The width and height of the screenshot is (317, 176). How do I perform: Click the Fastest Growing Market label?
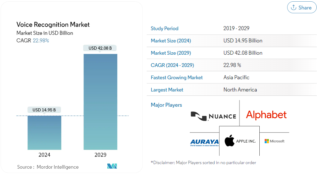177,78
